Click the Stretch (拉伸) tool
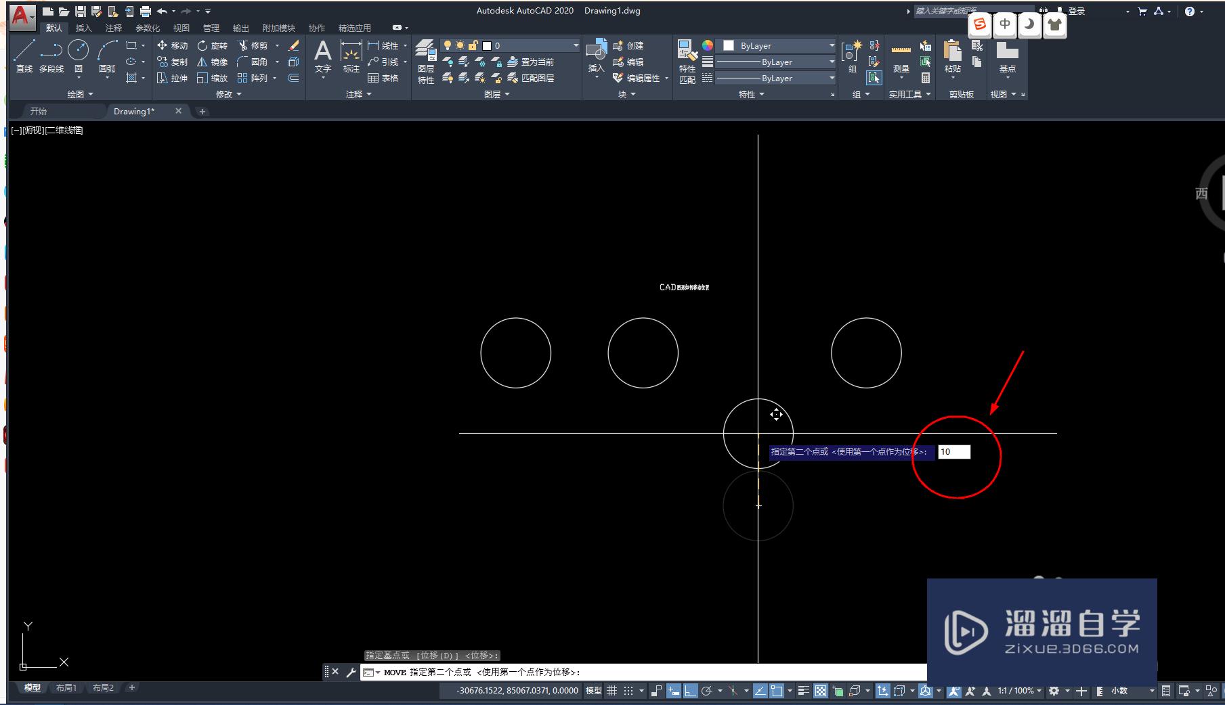Image resolution: width=1225 pixels, height=705 pixels. [172, 78]
